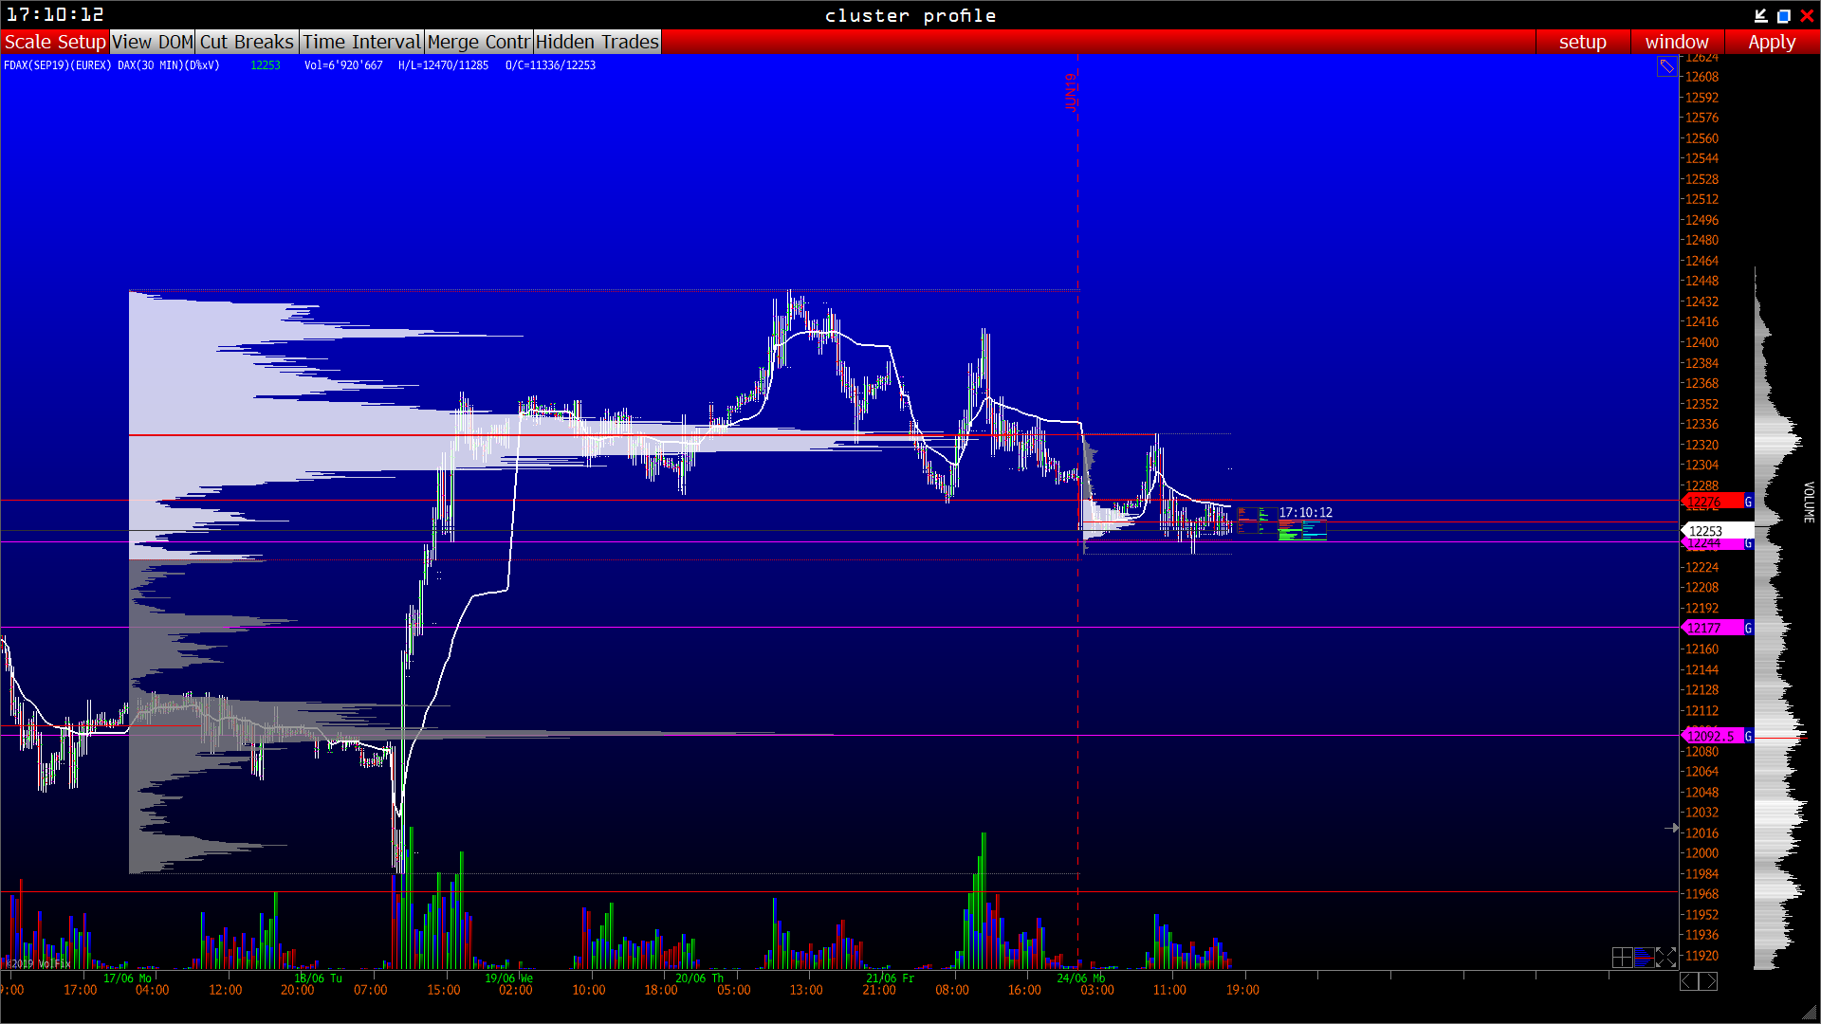Toggle the G marker at 12092.5
1821x1024 pixels.
point(1748,736)
